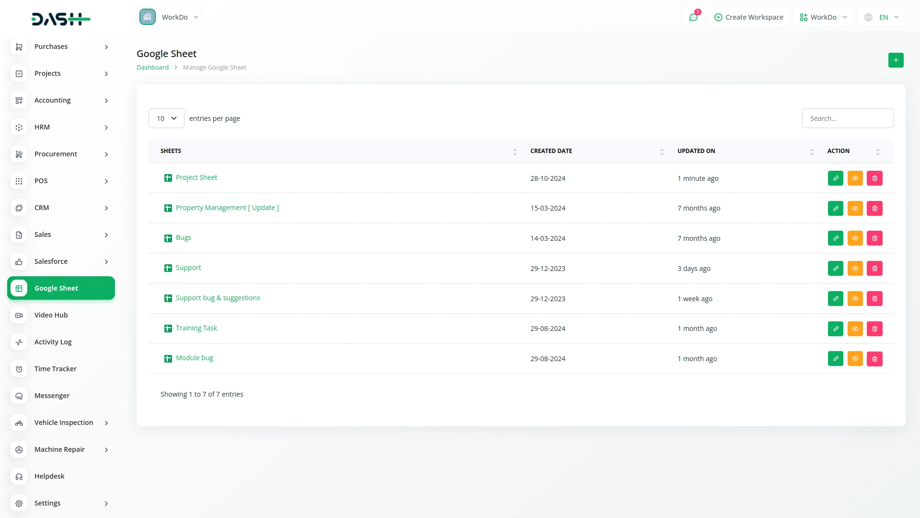Open the Sales menu item

tap(61, 235)
